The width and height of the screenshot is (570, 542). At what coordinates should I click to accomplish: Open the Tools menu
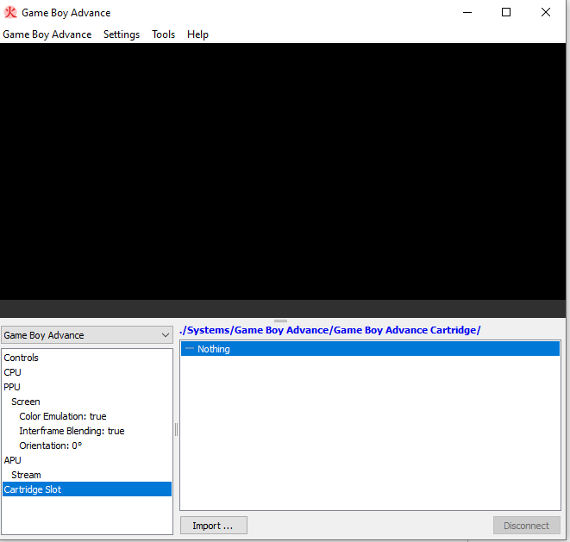point(163,34)
